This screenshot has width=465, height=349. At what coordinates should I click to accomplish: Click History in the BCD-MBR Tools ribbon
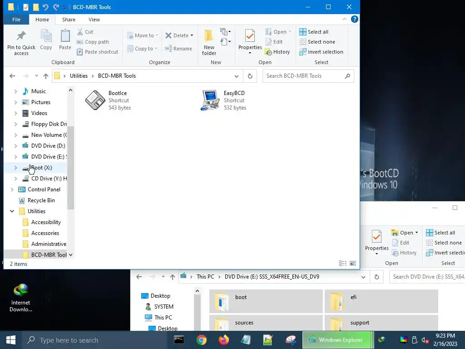coord(277,52)
